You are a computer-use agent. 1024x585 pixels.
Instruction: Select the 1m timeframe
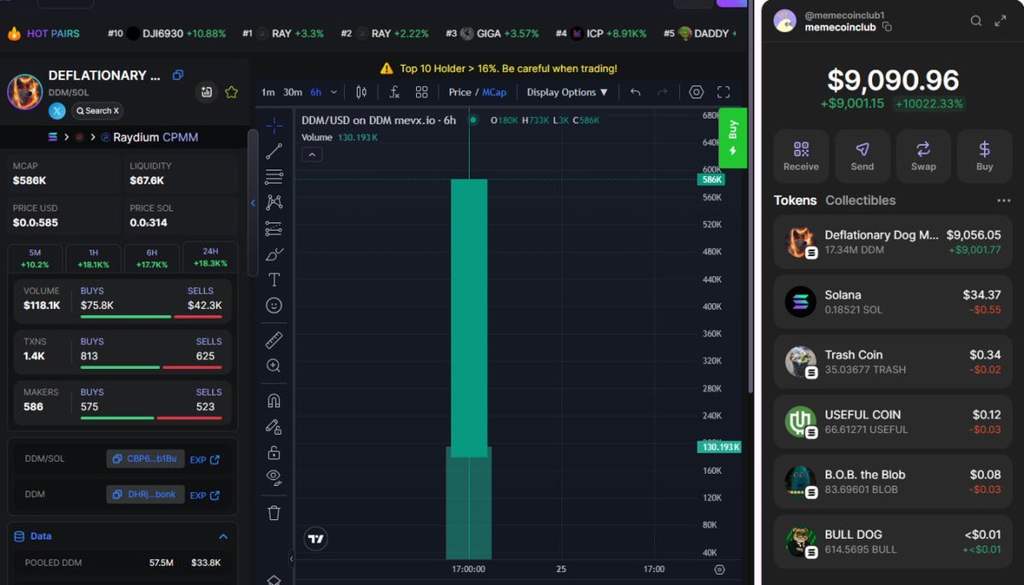pos(268,92)
